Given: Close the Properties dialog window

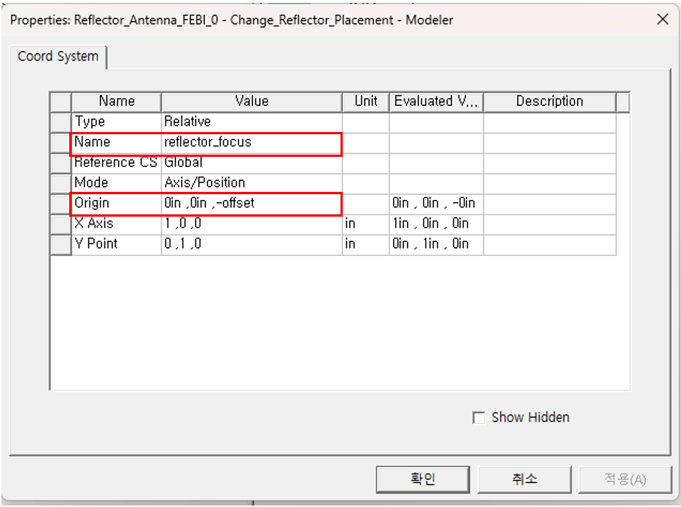Looking at the screenshot, I should pos(662,20).
